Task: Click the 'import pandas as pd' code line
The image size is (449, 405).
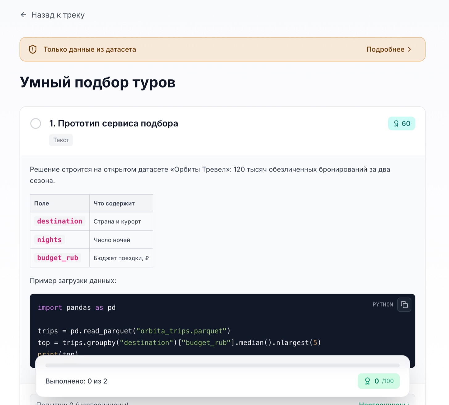Action: click(x=77, y=308)
